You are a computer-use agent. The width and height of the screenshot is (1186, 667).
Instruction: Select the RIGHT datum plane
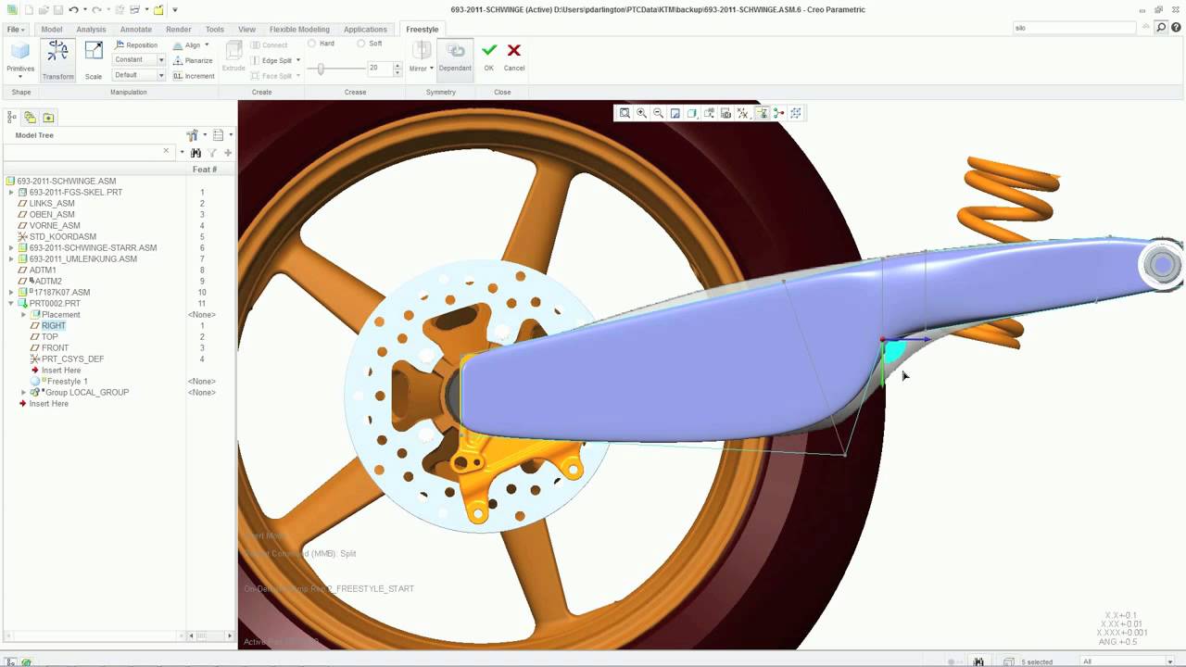click(54, 325)
